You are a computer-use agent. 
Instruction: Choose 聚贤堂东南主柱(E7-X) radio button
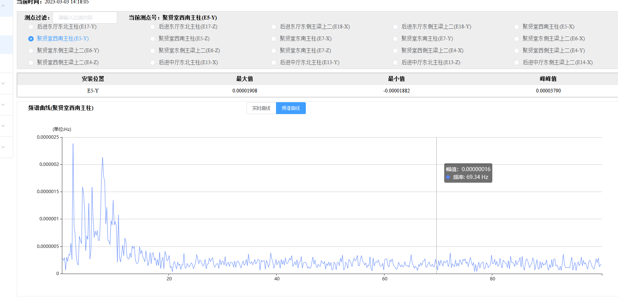point(274,39)
